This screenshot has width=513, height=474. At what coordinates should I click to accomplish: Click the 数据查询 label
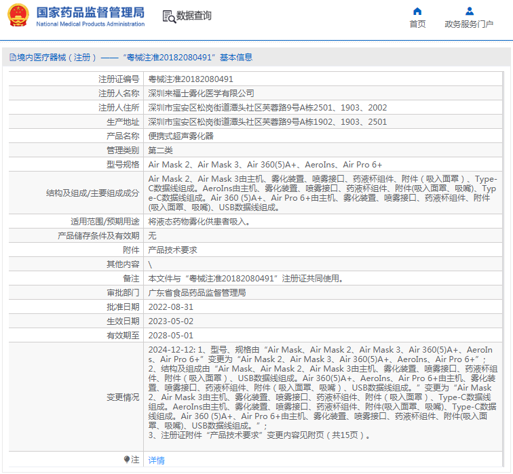coord(193,16)
